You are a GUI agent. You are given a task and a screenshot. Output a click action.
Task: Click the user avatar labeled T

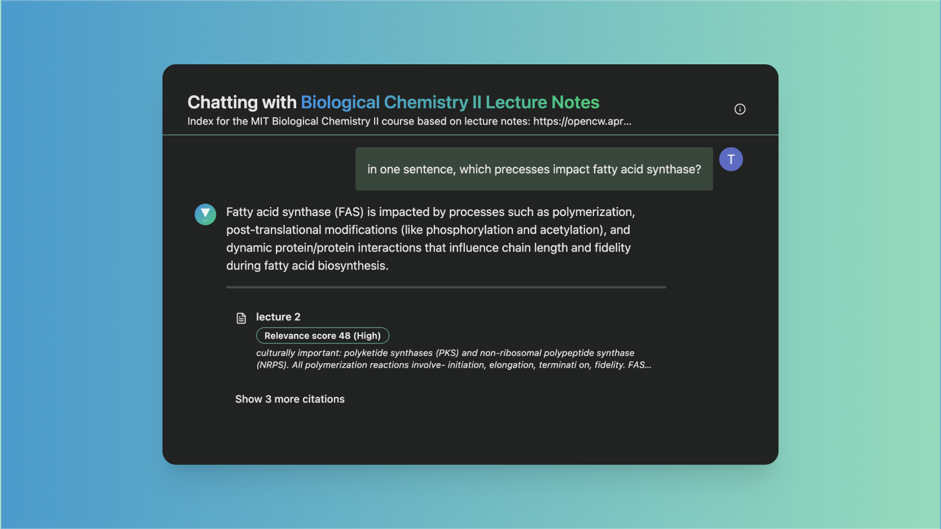point(731,159)
